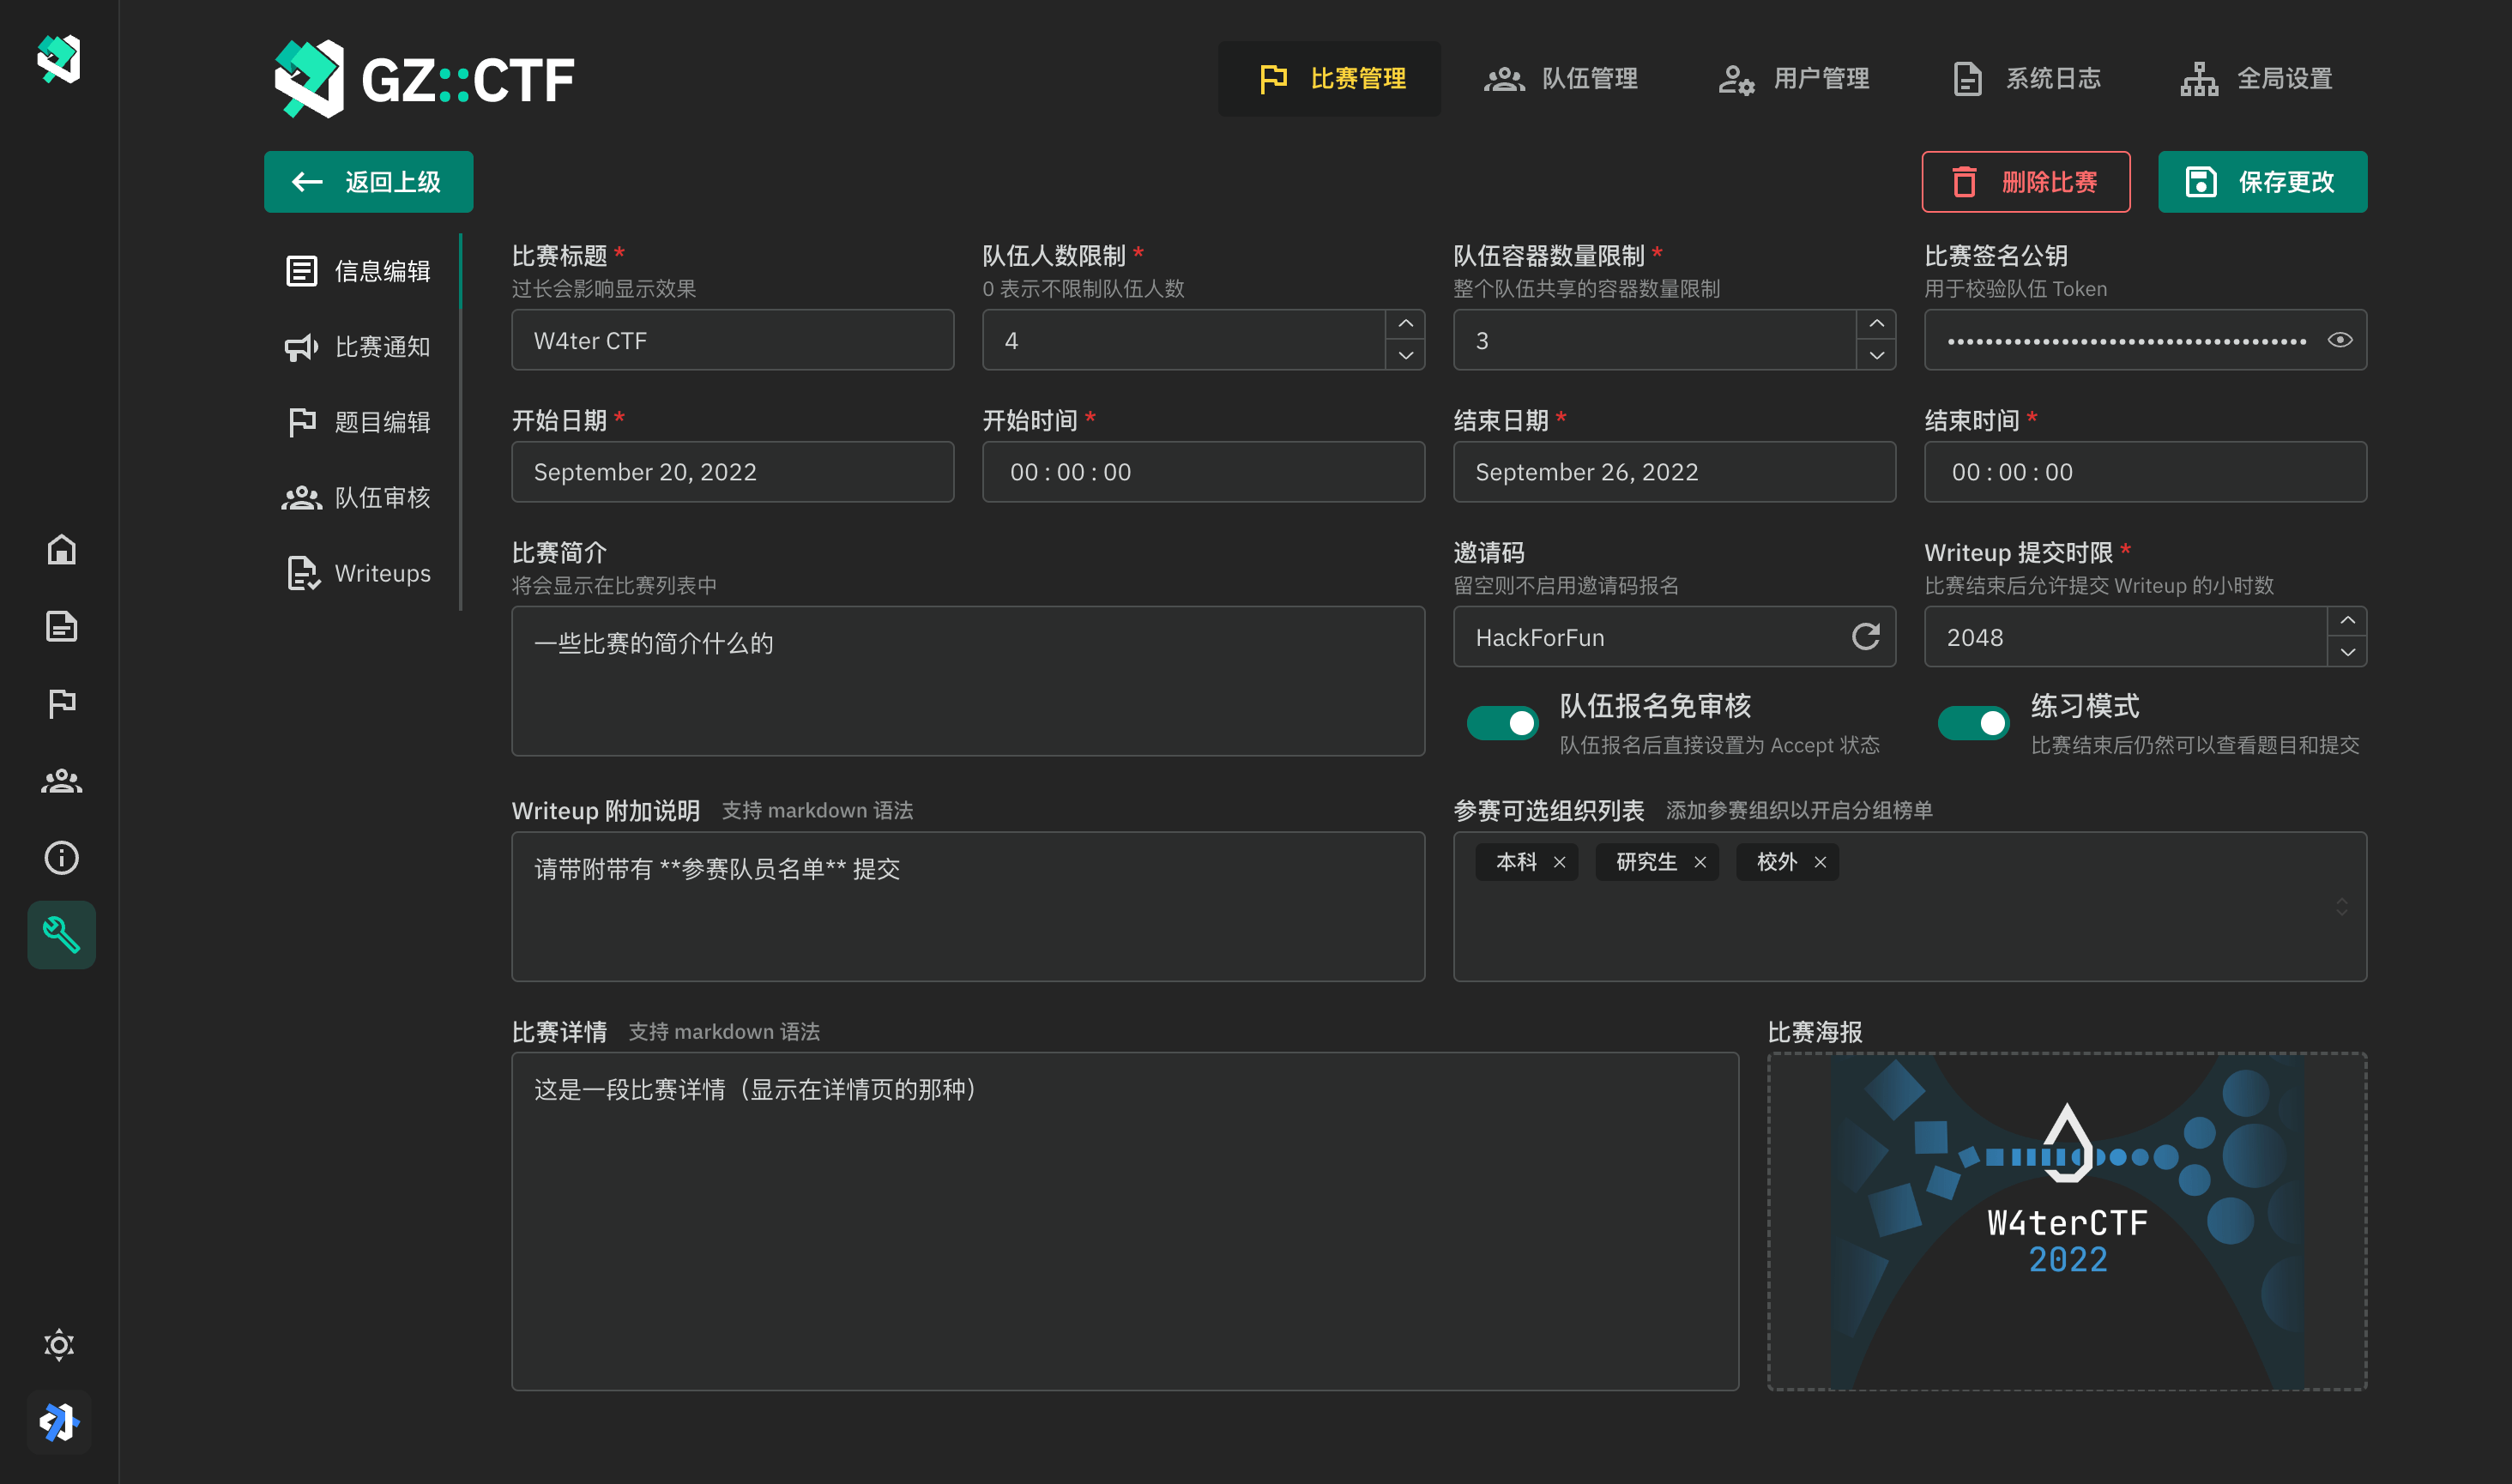
Task: Click the home icon in left sidebar
Action: (x=61, y=550)
